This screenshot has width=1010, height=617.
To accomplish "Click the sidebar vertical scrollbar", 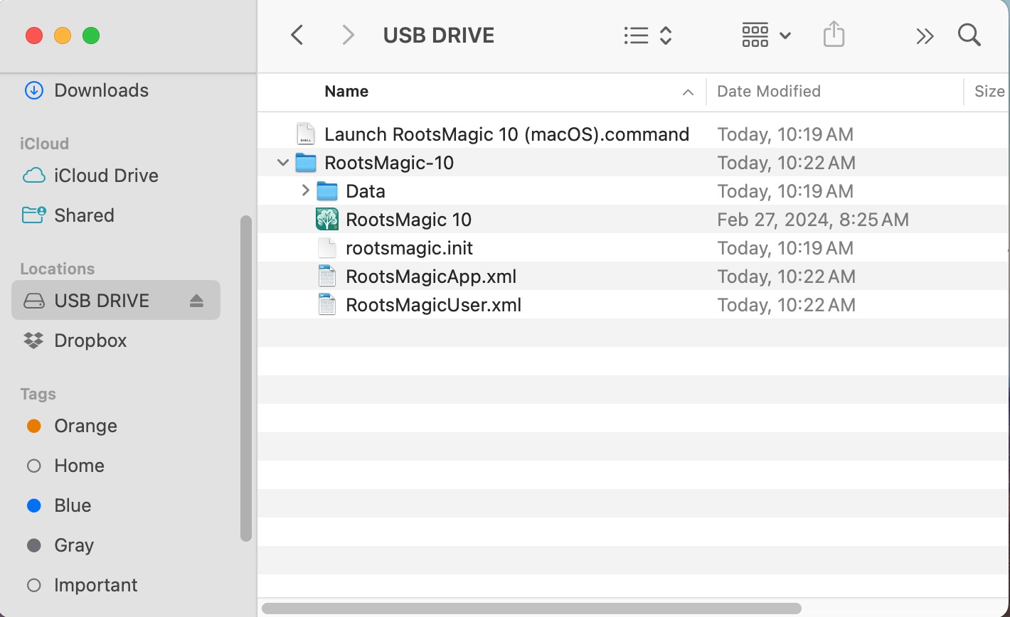I will [246, 378].
